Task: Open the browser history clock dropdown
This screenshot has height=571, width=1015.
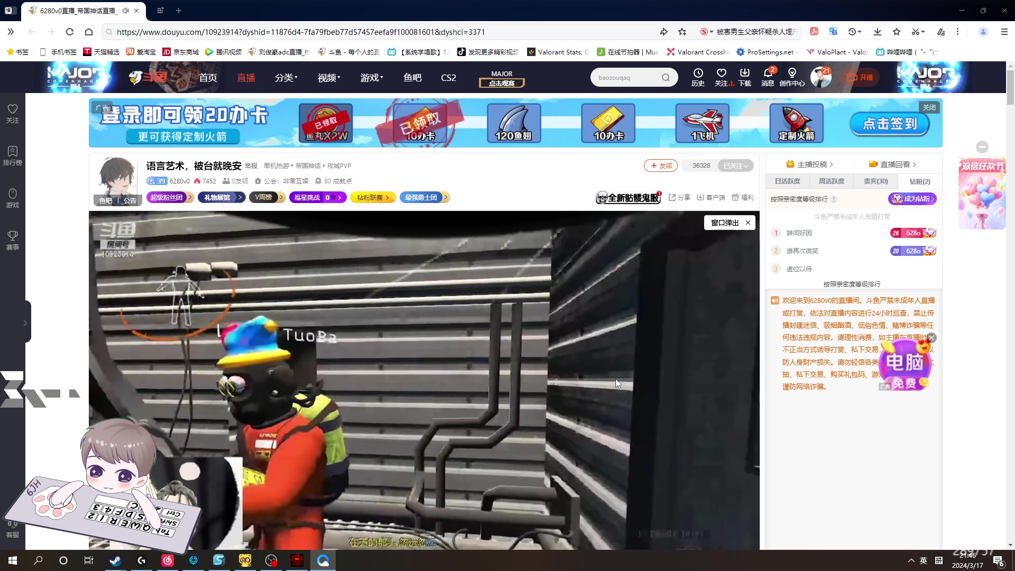Action: tap(855, 32)
